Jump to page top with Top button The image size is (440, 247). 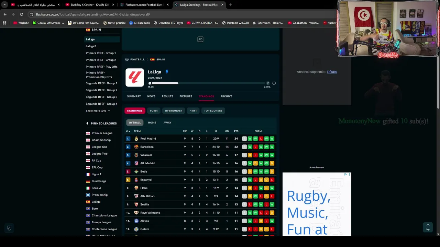428,227
